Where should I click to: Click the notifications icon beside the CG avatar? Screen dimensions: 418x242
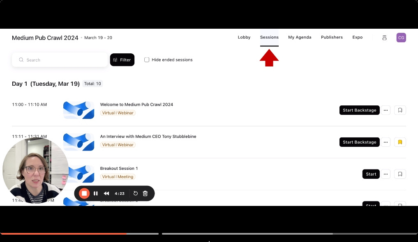384,37
